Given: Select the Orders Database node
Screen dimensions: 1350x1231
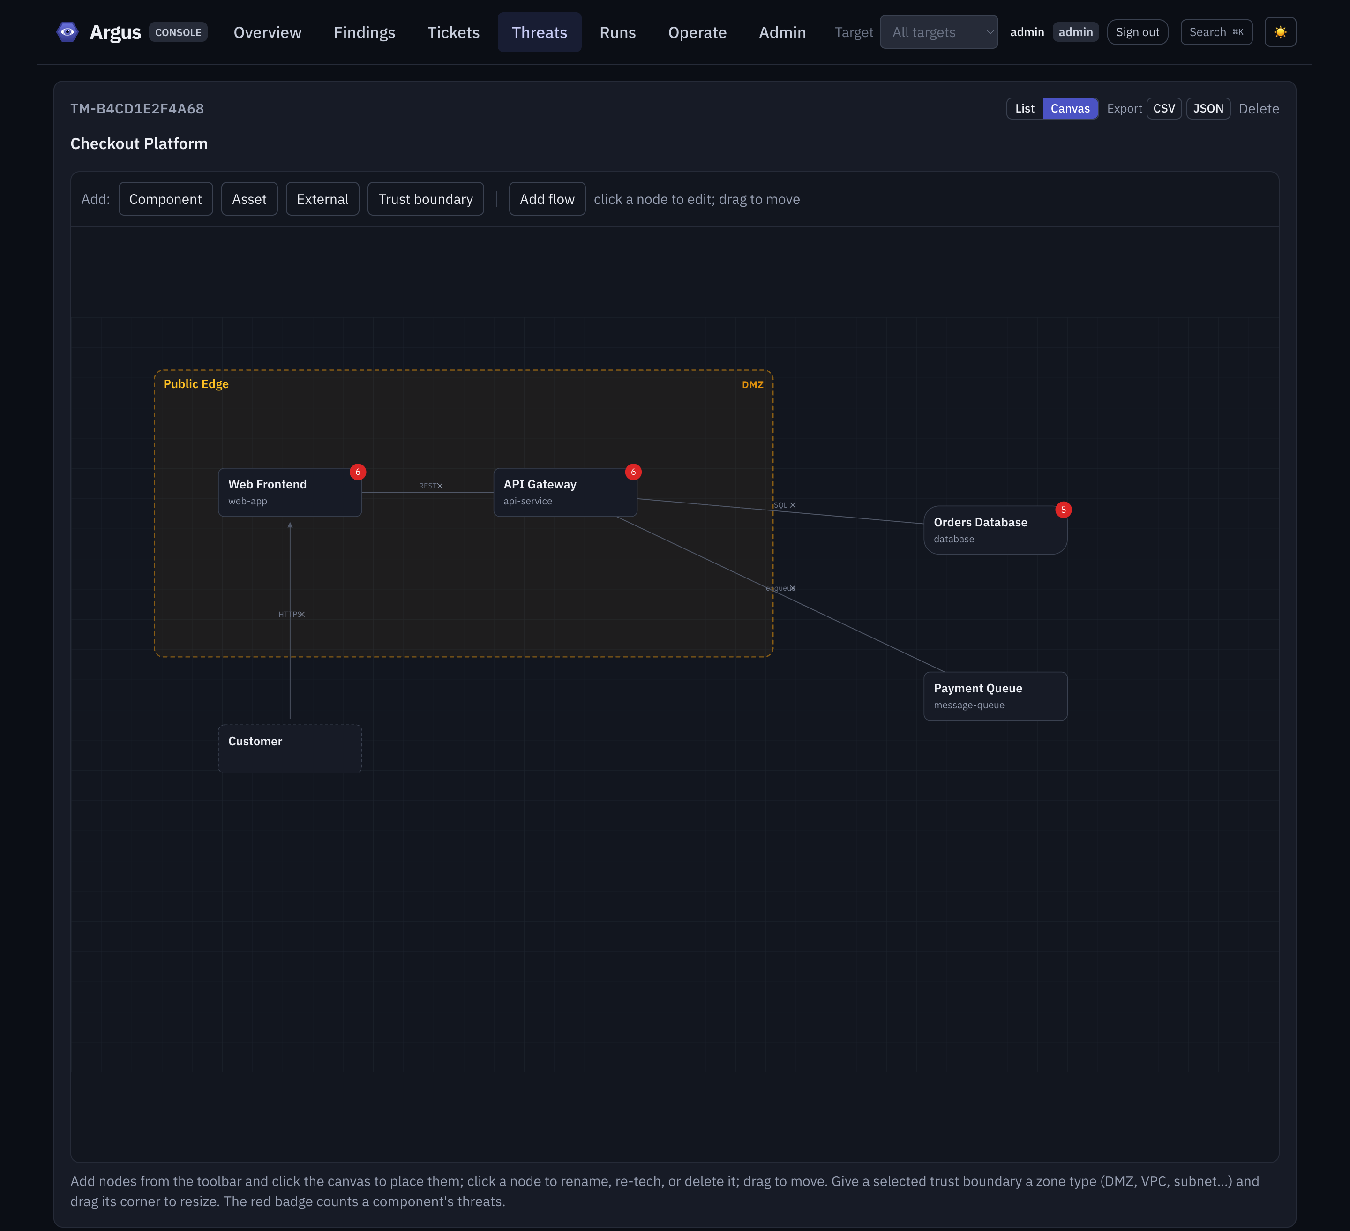Looking at the screenshot, I should click(995, 531).
